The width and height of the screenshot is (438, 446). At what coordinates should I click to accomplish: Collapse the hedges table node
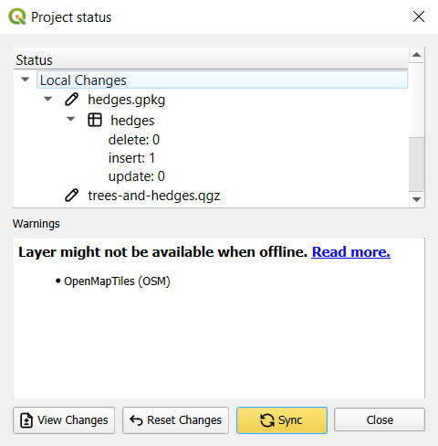click(x=70, y=119)
